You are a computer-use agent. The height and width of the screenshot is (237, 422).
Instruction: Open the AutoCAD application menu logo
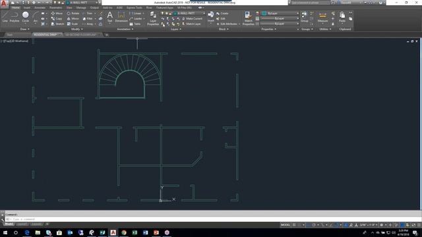4,3
